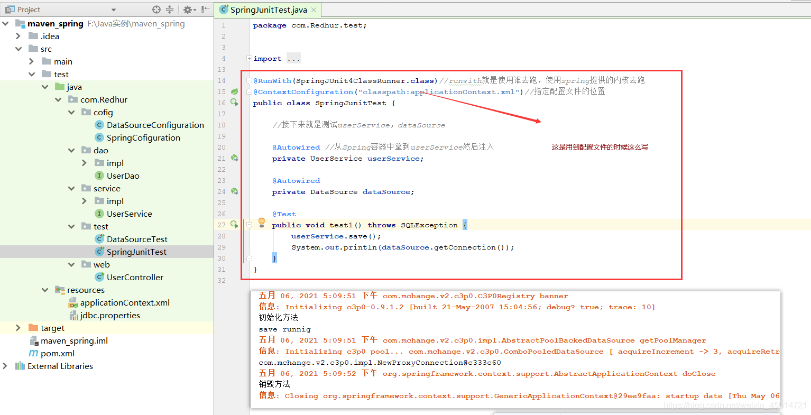
Task: Click the autowired dependency gutter icon on line 24
Action: pyautogui.click(x=234, y=192)
